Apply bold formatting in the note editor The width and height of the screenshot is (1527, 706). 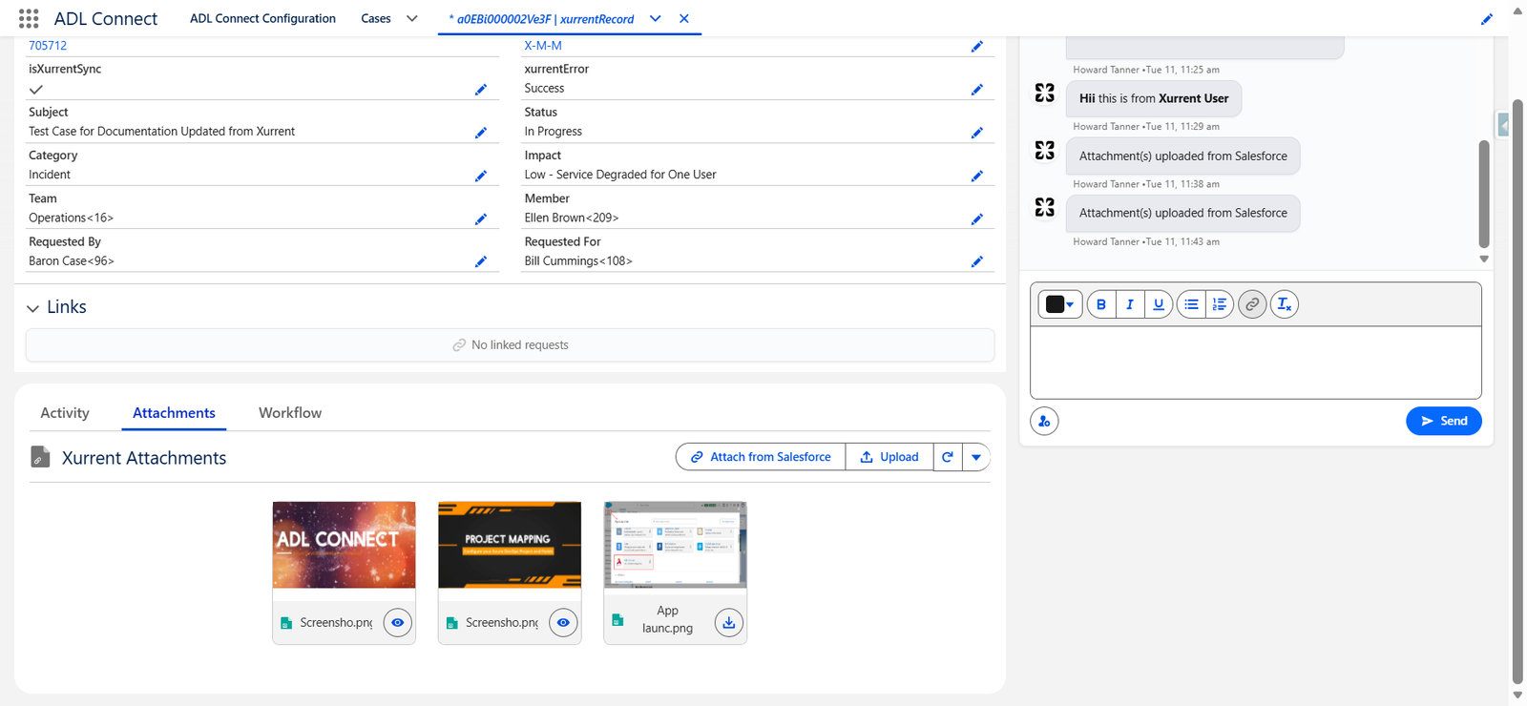[1101, 304]
